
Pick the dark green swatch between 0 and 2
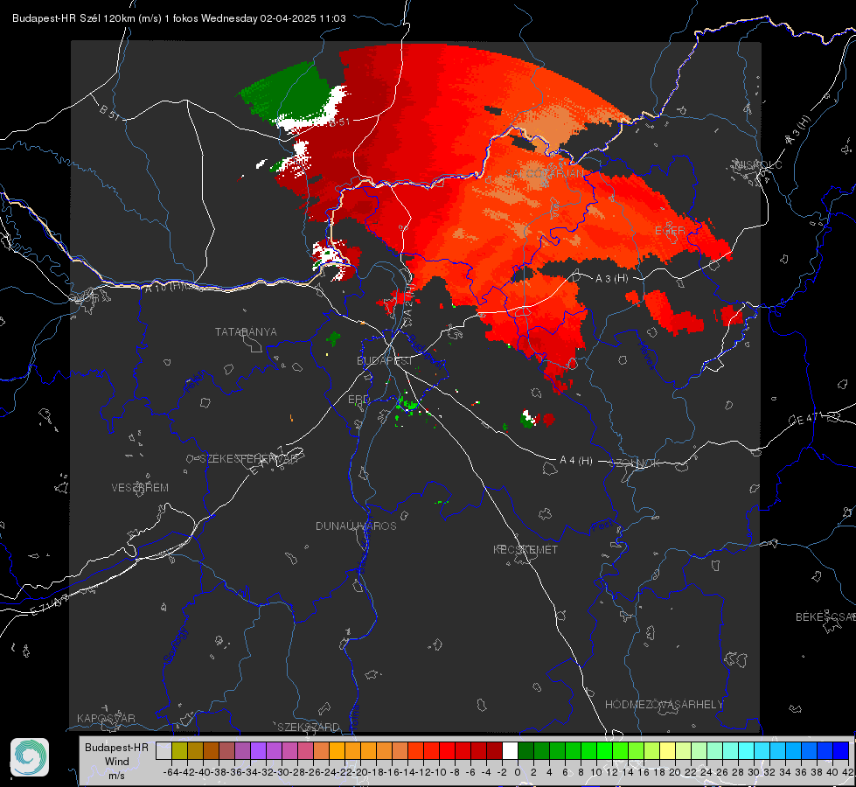(x=525, y=750)
